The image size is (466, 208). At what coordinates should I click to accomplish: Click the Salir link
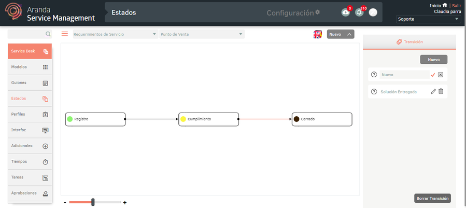(x=457, y=6)
